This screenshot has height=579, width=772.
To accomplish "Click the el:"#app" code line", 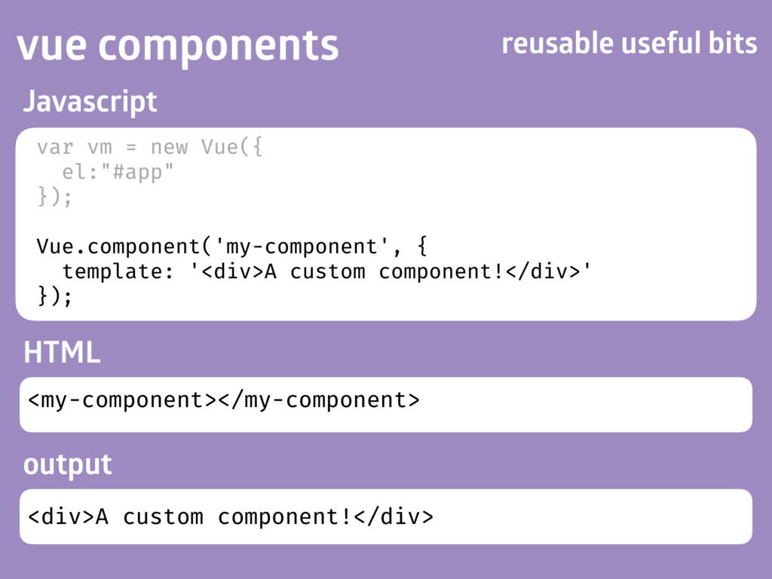I will [x=118, y=173].
